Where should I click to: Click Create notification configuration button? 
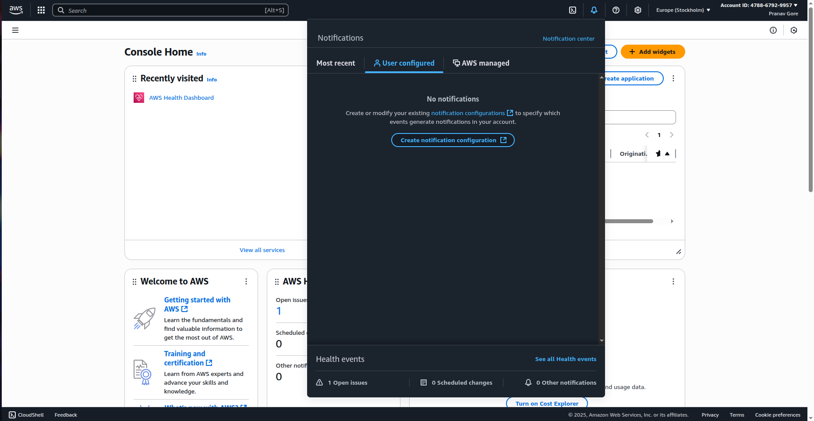click(x=453, y=140)
